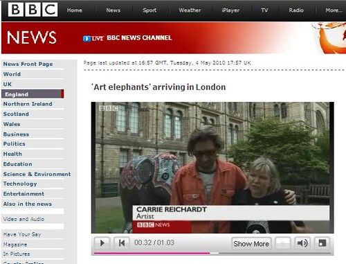Open Northern Ireland section
The width and height of the screenshot is (346, 264).
point(28,104)
